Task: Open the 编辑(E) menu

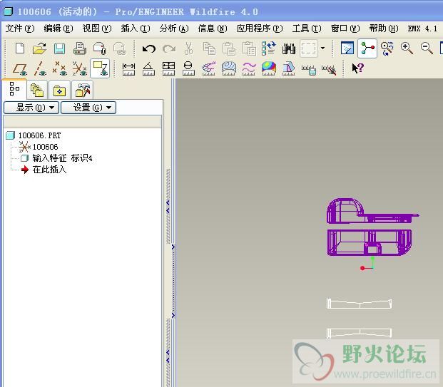Action: coord(58,29)
